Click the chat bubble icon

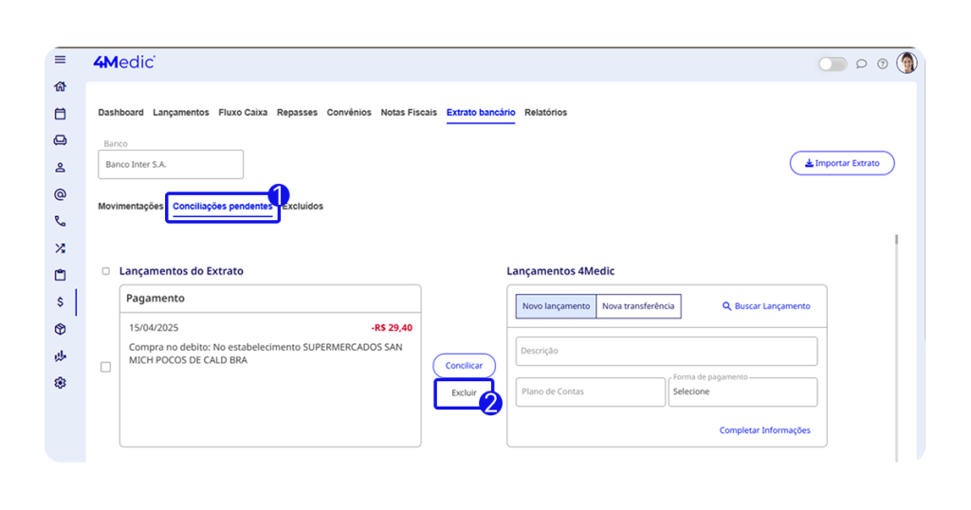click(x=861, y=64)
